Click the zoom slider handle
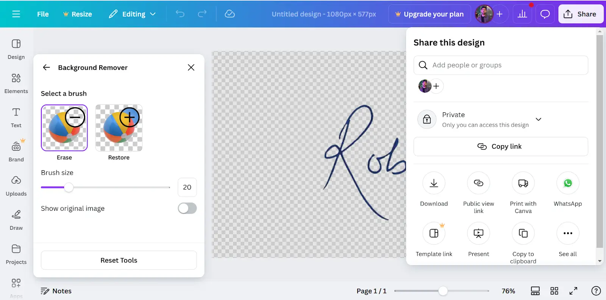The width and height of the screenshot is (606, 300). coord(443,291)
